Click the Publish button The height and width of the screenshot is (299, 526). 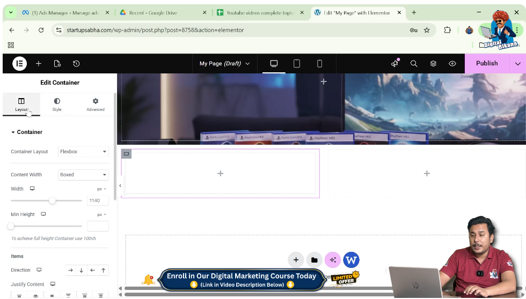pos(487,63)
